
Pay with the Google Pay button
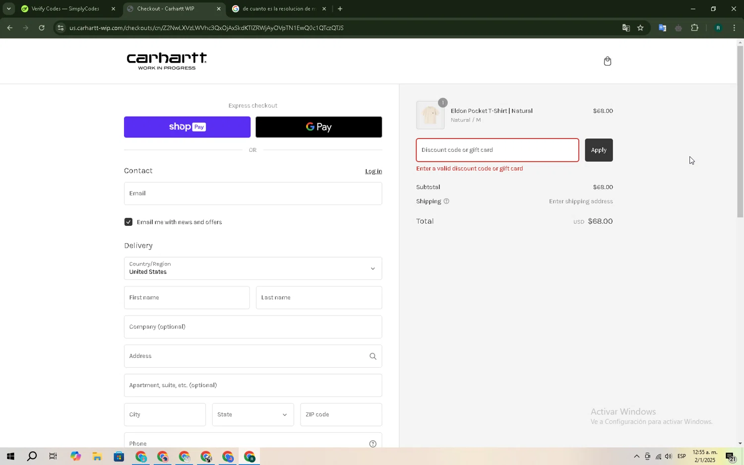[319, 127]
